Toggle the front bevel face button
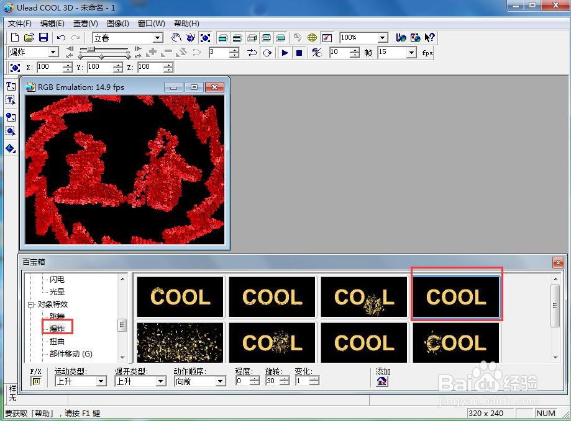Viewport: 571px width, 421px height. click(237, 37)
